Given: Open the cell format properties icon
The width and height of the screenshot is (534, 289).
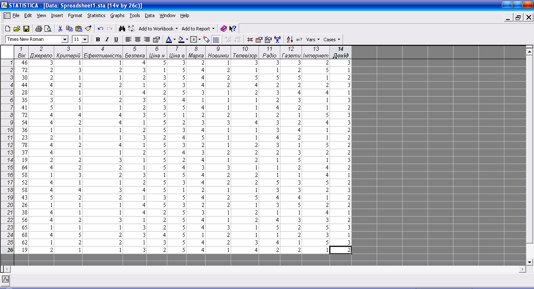Looking at the screenshot, I should click(156, 40).
